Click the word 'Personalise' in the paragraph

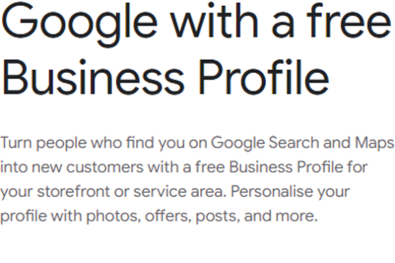coord(271,191)
